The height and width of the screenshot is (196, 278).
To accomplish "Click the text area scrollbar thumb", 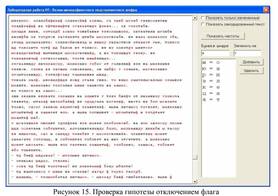I will (195, 157).
